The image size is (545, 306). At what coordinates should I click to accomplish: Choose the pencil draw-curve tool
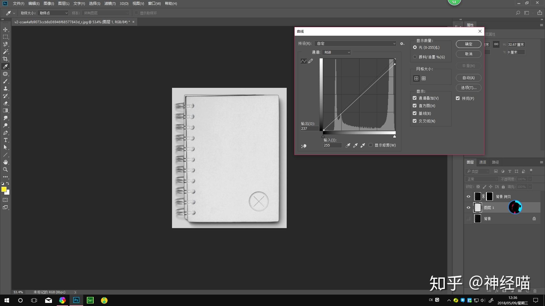pos(311,61)
